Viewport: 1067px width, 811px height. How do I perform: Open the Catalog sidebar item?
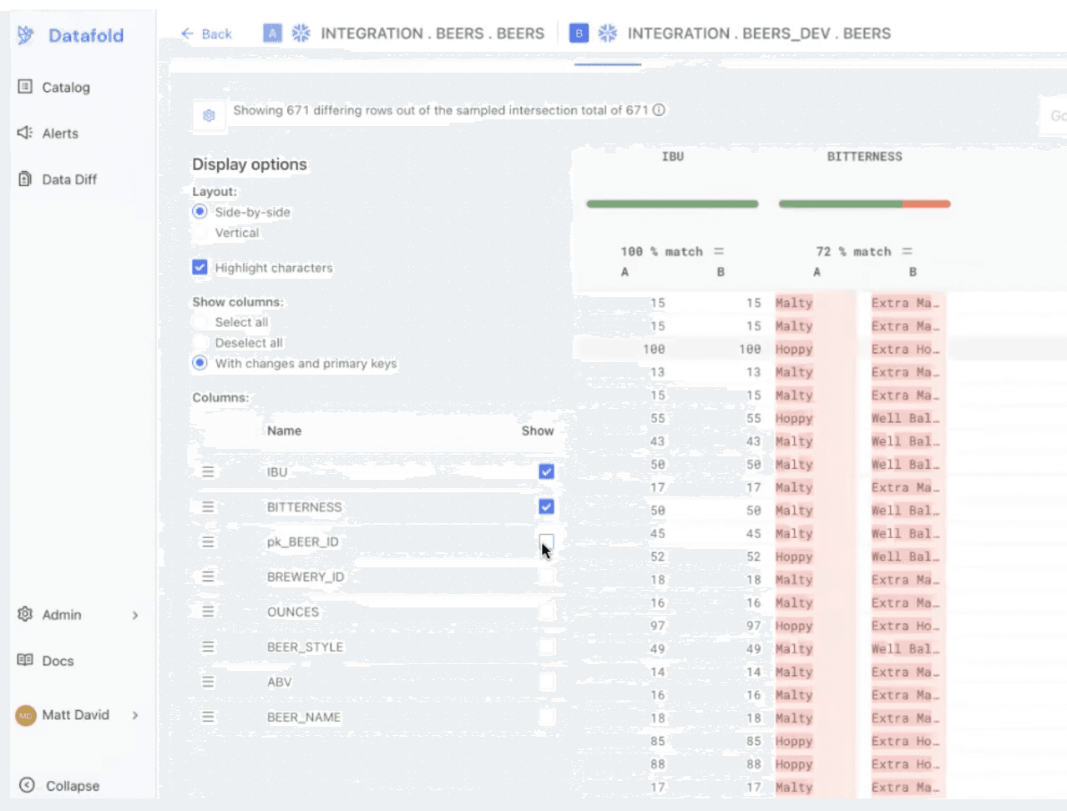(55, 87)
